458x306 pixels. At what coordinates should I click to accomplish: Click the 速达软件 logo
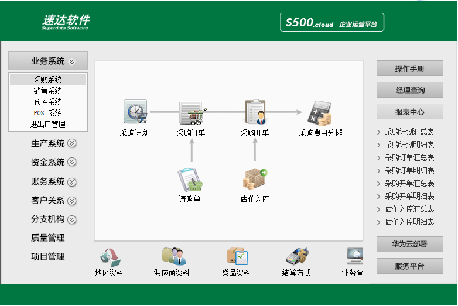tap(66, 22)
